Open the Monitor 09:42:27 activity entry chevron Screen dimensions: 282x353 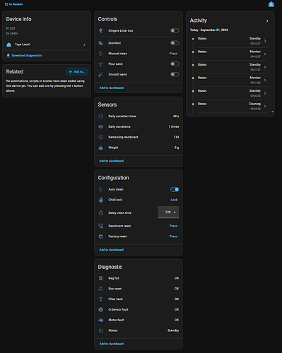tap(265, 54)
